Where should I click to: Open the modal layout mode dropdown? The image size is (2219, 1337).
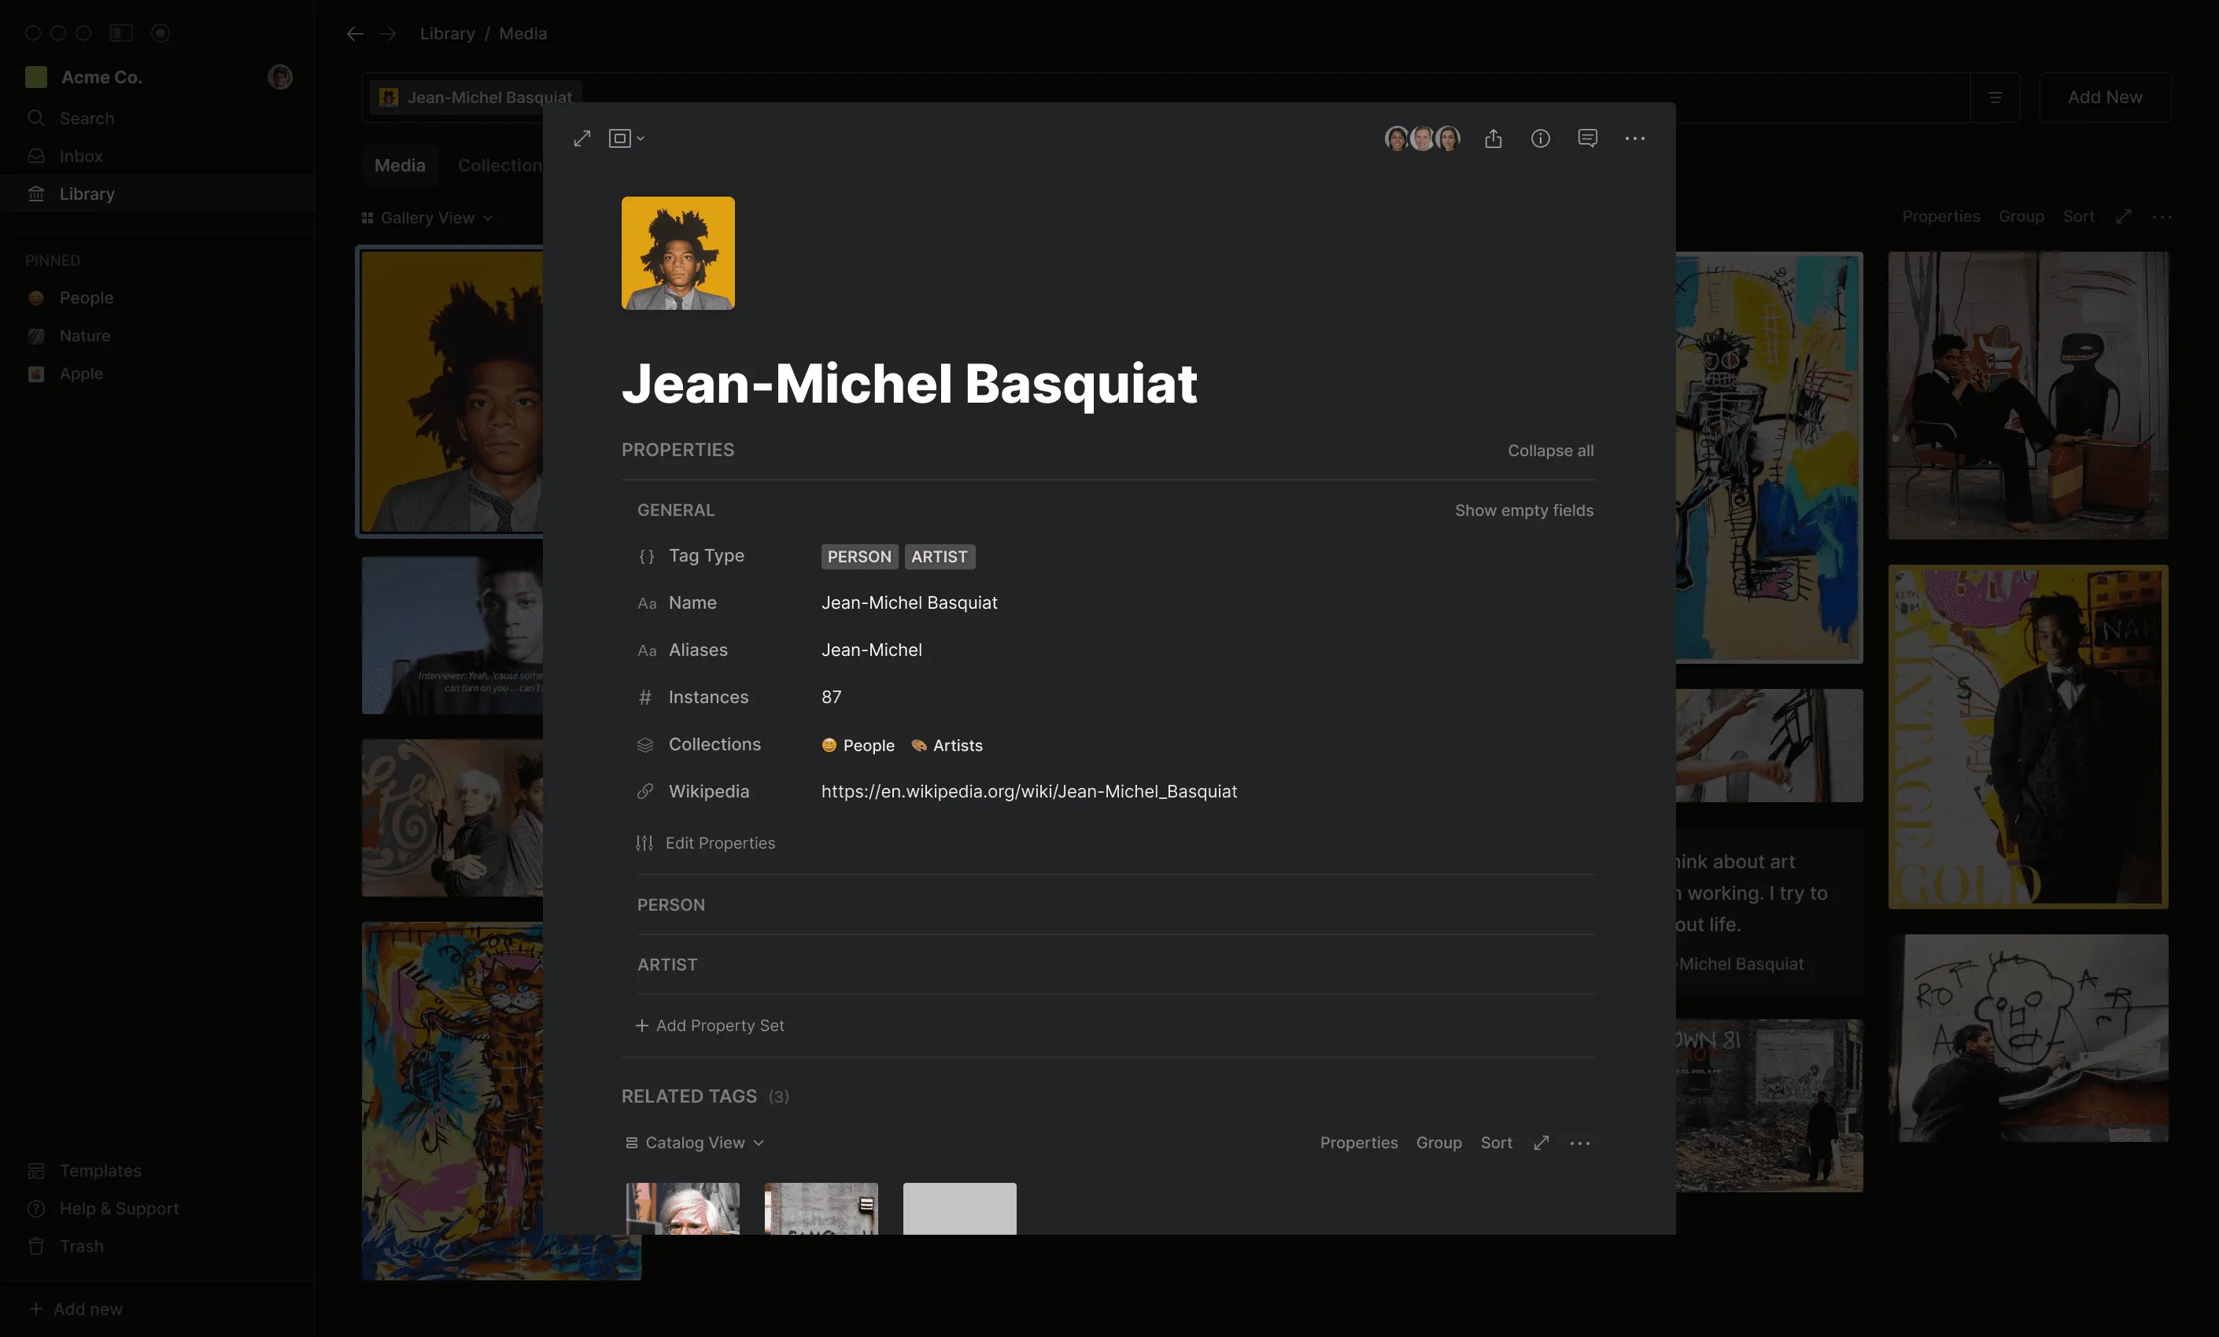point(627,138)
